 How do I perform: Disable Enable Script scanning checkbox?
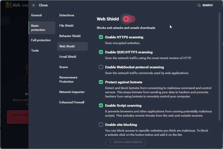coord(101,105)
